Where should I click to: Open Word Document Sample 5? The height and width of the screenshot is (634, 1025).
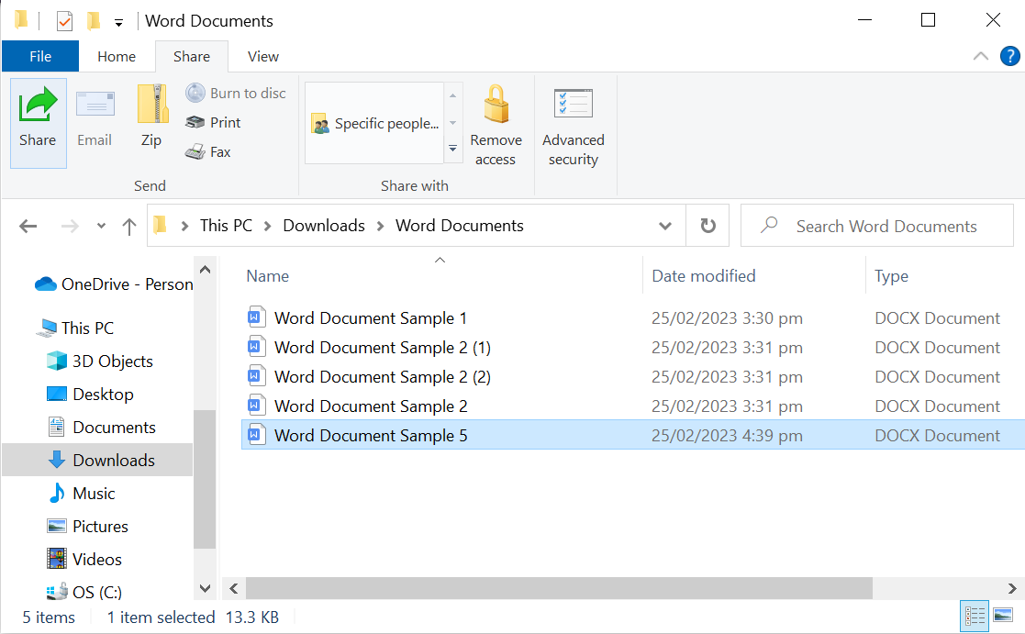(370, 434)
